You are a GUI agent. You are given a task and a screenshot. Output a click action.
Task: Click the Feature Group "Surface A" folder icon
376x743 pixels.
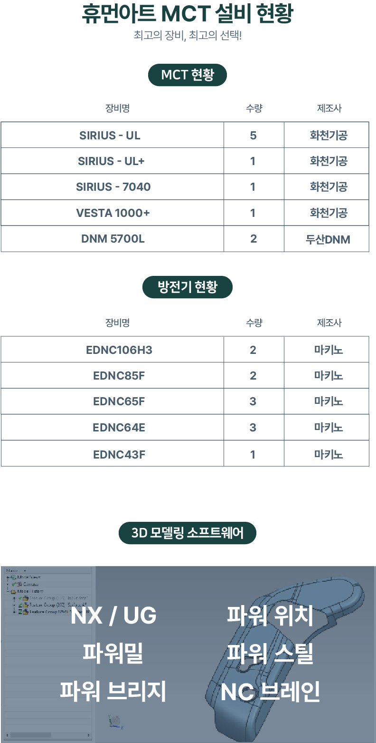(x=26, y=605)
